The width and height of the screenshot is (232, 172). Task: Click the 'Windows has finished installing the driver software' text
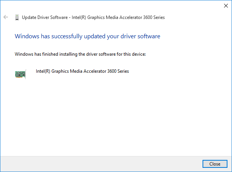[80, 54]
